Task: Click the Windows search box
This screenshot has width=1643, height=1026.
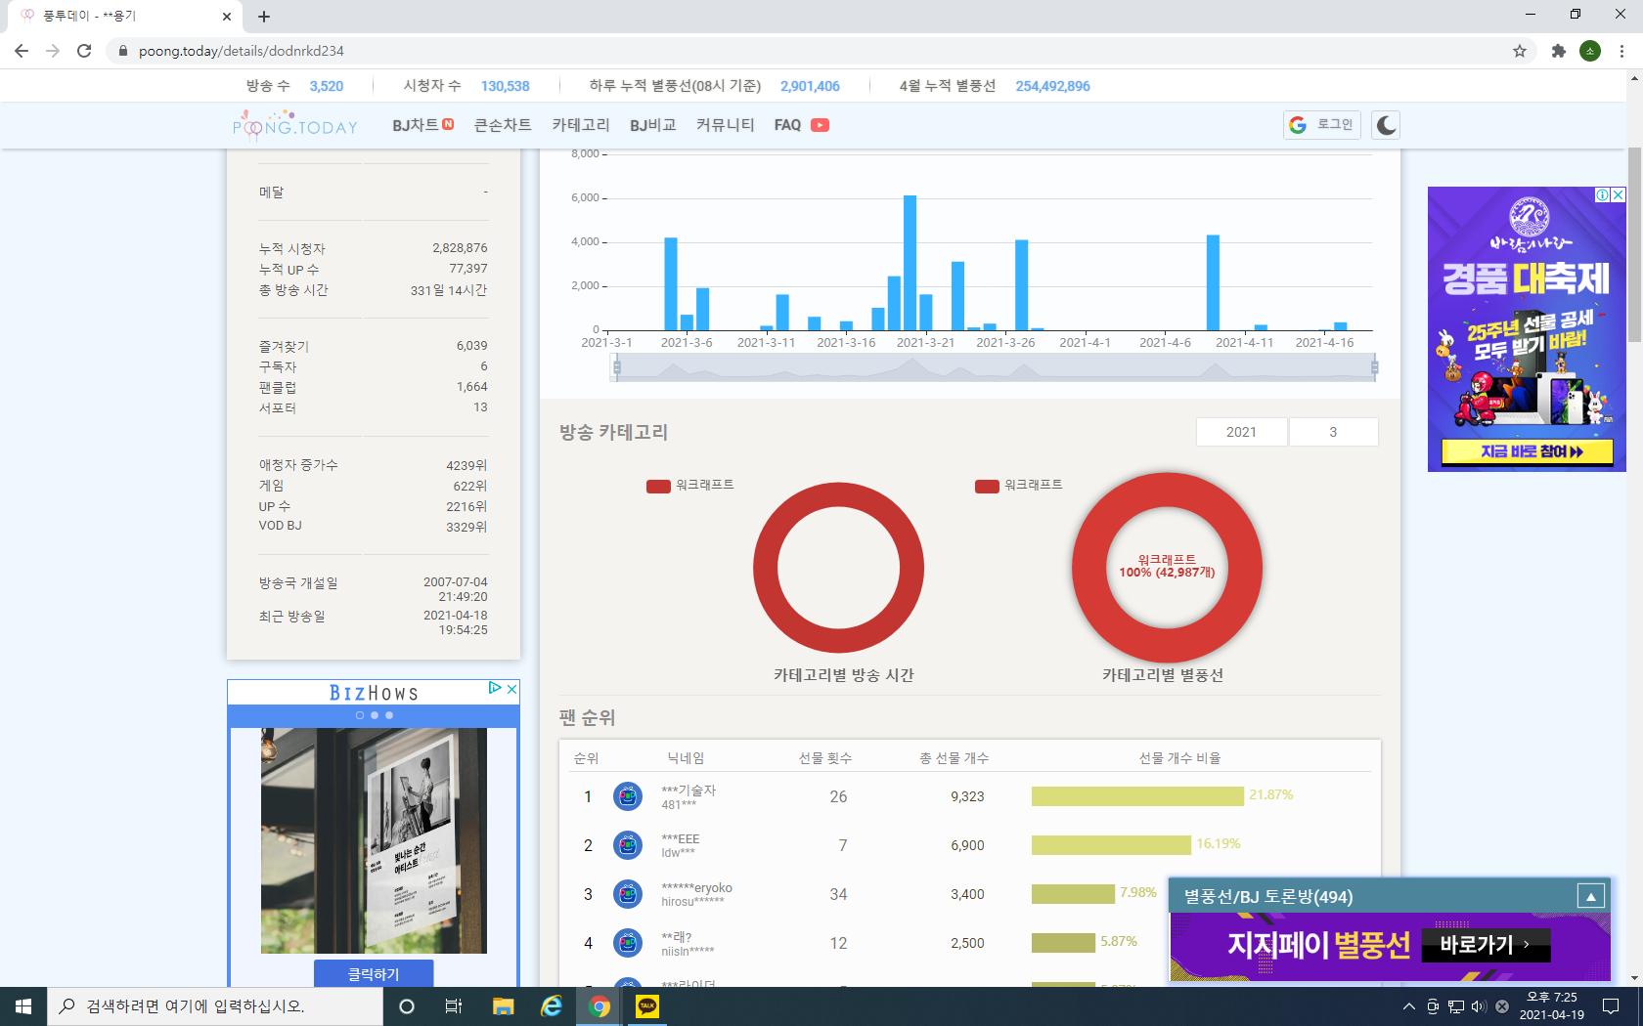Action: (214, 1006)
